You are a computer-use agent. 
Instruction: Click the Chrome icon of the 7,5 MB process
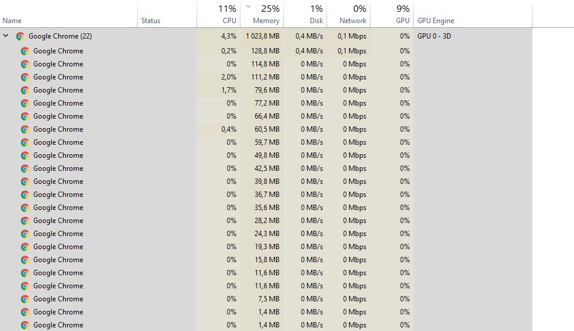point(25,299)
